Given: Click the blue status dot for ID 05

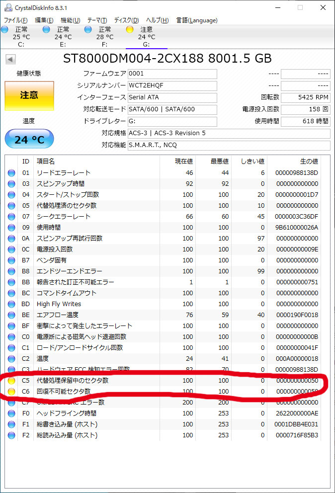Looking at the screenshot, I should 11,206.
